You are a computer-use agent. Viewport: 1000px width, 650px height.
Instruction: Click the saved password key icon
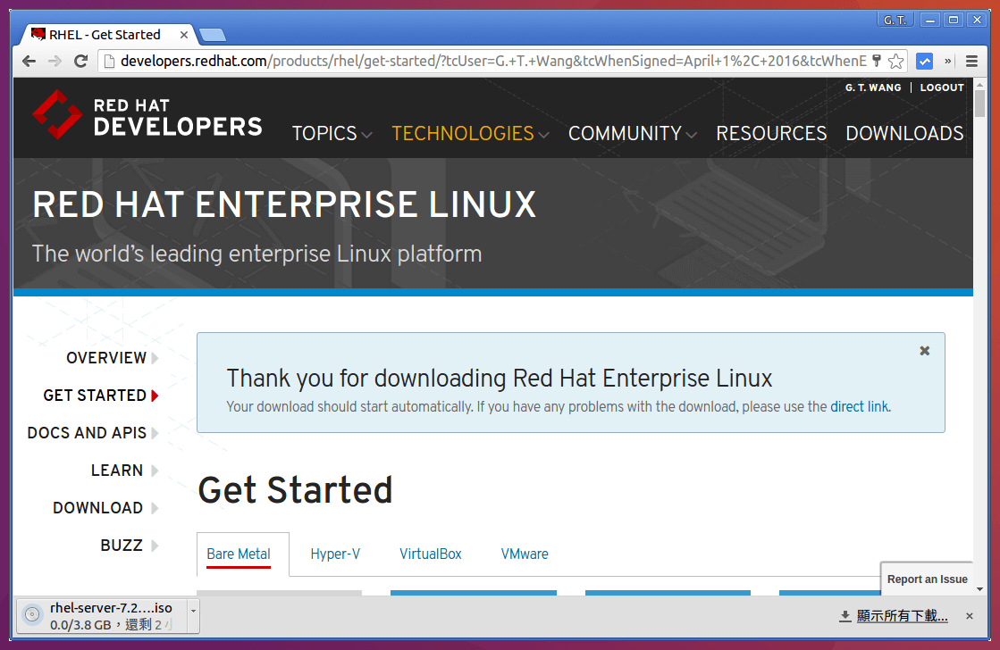pyautogui.click(x=877, y=62)
